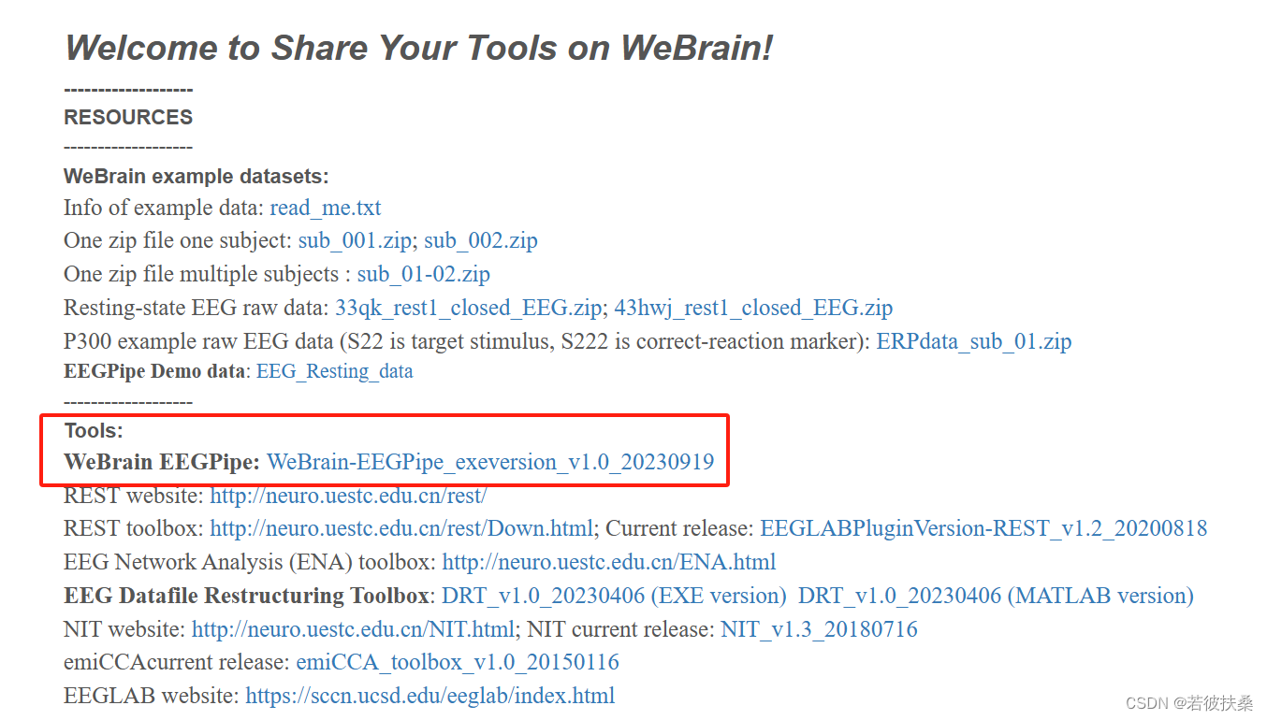The width and height of the screenshot is (1267, 720).
Task: Download the sub_01-02.zip multi-subject file
Action: pyautogui.click(x=424, y=275)
